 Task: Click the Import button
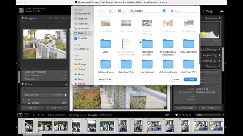tap(33, 108)
